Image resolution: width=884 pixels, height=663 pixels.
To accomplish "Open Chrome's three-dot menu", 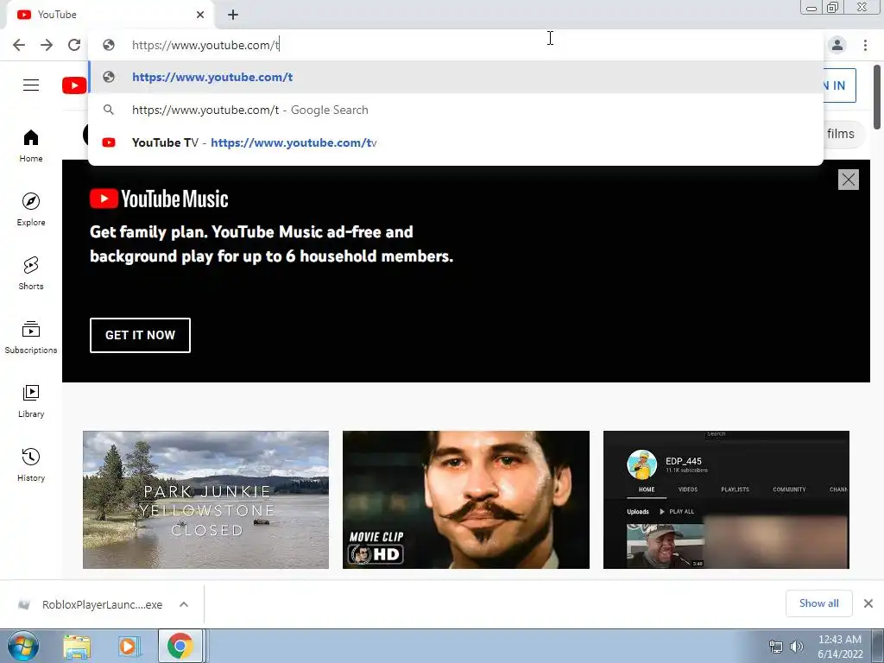I will coord(865,45).
